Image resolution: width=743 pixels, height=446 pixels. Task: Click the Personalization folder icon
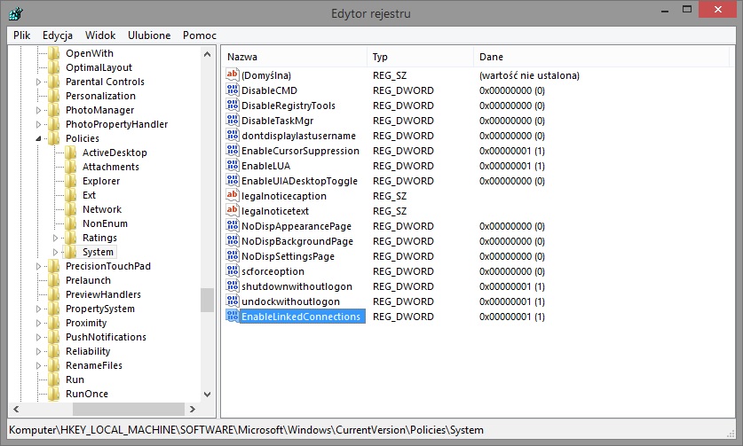click(x=54, y=96)
